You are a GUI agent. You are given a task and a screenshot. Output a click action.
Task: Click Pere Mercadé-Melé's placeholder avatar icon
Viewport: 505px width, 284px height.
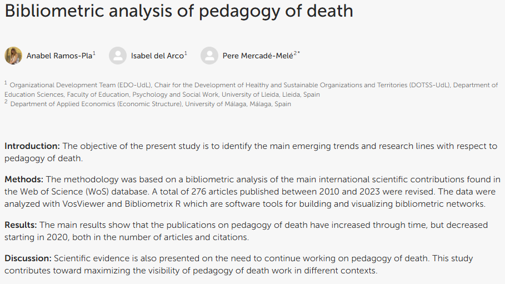point(209,56)
